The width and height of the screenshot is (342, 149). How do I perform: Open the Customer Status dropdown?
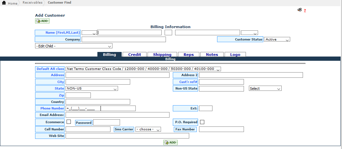click(277, 40)
